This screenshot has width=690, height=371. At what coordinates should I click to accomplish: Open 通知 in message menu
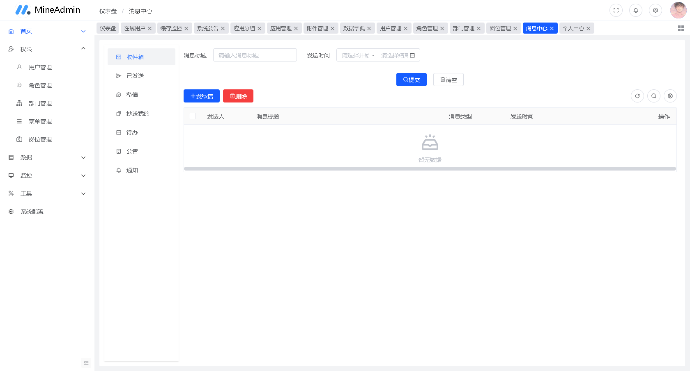coord(141,170)
